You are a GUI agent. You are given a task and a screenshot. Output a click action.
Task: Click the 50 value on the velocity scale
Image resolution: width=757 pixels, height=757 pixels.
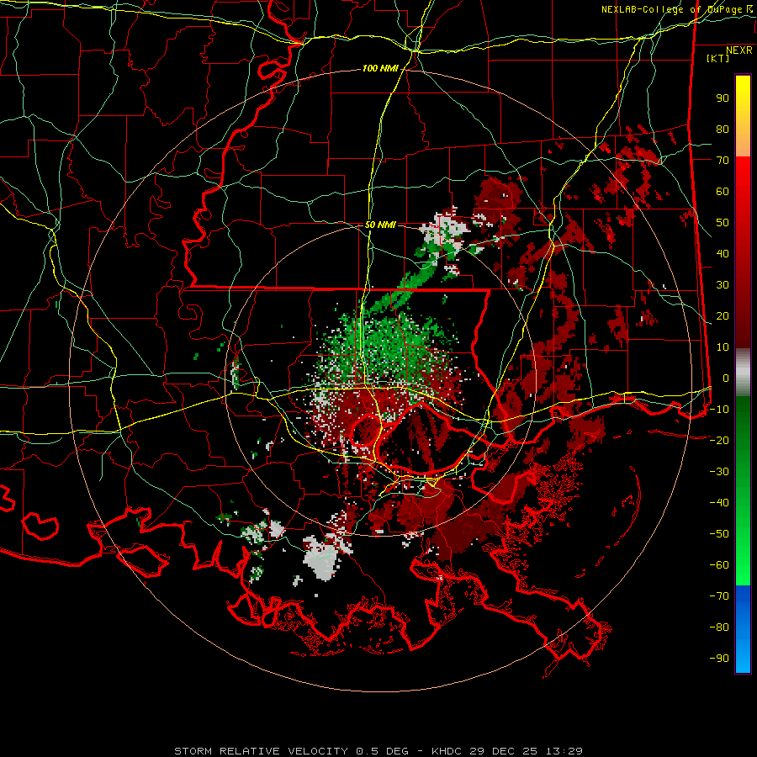click(x=723, y=223)
